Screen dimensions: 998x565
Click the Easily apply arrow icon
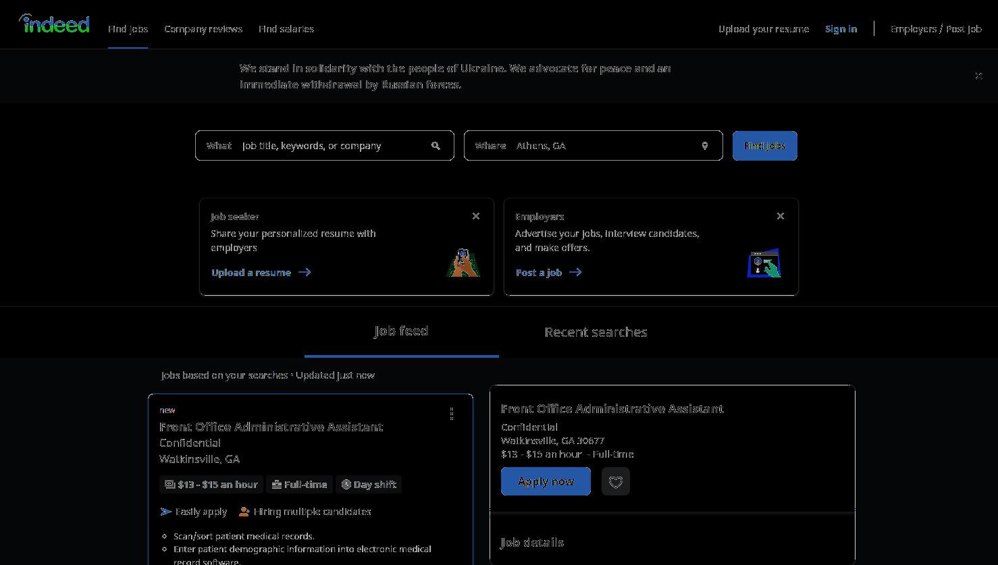pos(165,512)
